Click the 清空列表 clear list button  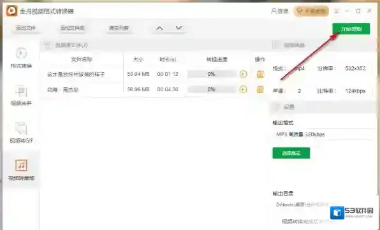[119, 28]
